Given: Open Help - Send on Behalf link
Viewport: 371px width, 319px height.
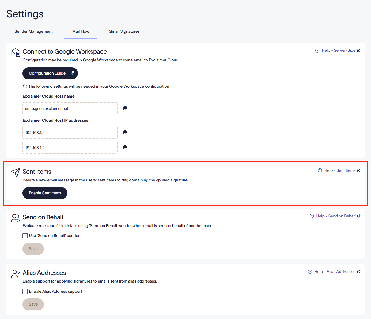Looking at the screenshot, I should [336, 216].
